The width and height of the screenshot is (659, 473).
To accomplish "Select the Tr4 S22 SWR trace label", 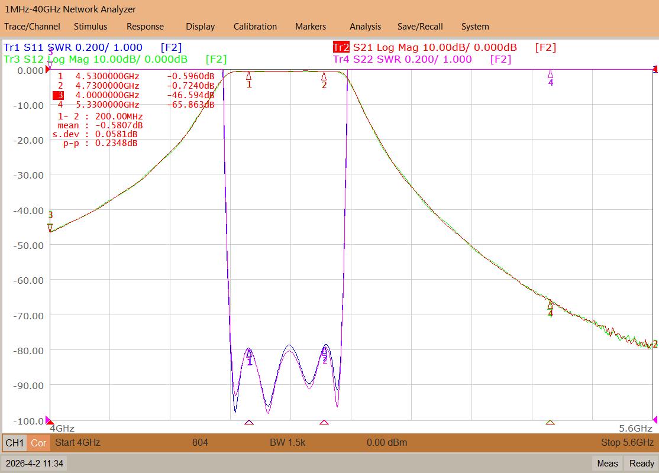I will tap(402, 59).
